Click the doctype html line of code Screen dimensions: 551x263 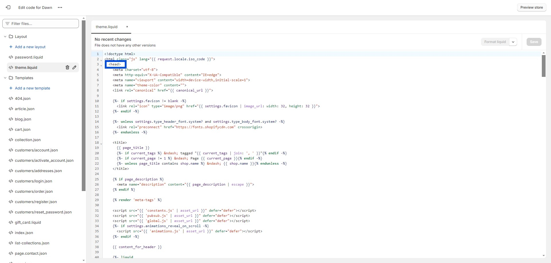pos(120,54)
